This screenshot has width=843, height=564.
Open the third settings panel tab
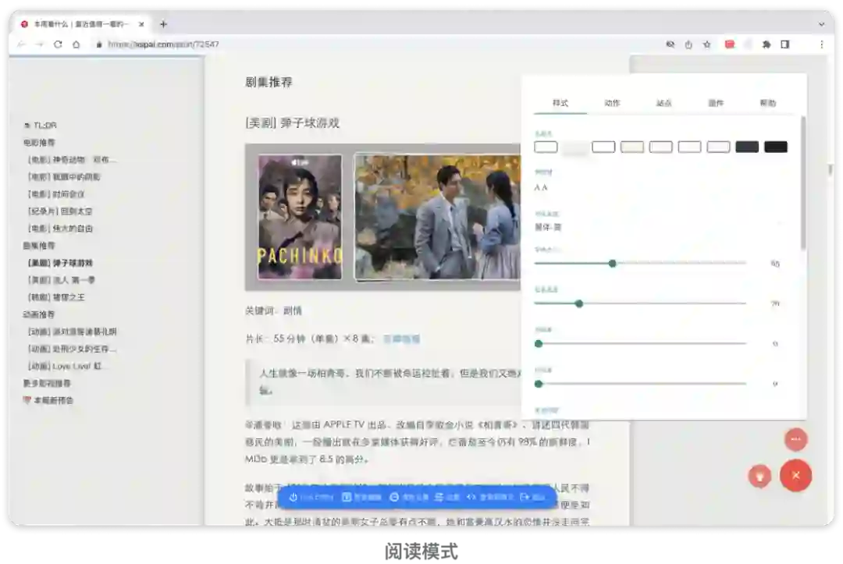[x=664, y=103]
